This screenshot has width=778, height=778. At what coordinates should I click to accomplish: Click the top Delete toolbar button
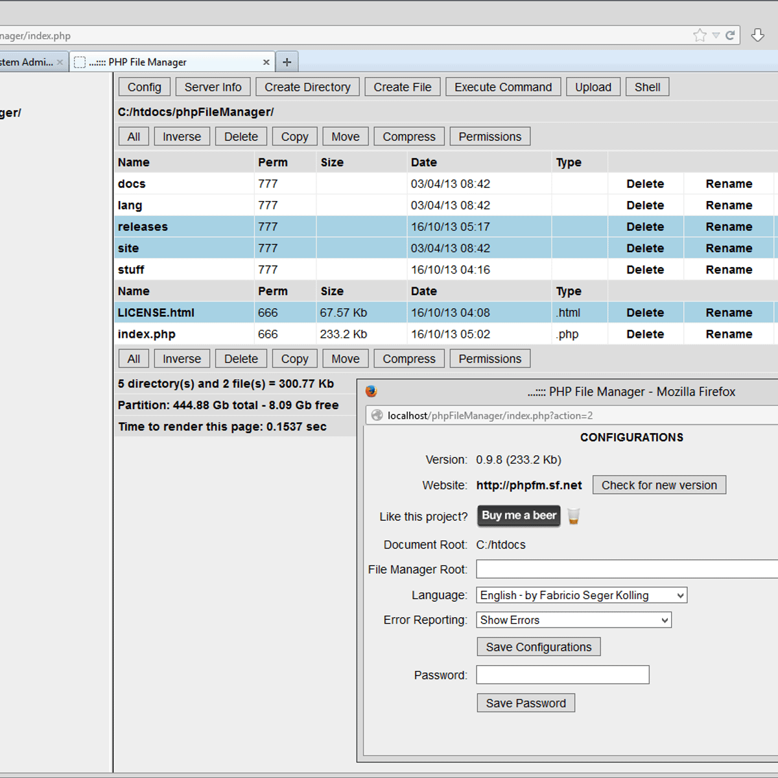tap(241, 137)
